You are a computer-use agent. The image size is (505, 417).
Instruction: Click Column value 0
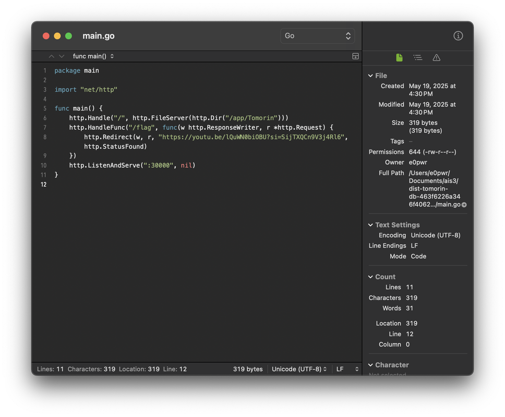(408, 344)
